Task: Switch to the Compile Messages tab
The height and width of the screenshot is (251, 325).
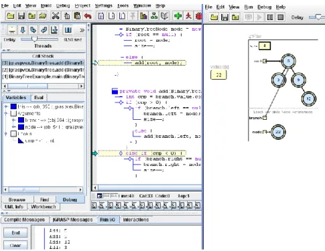Action: 25,220
